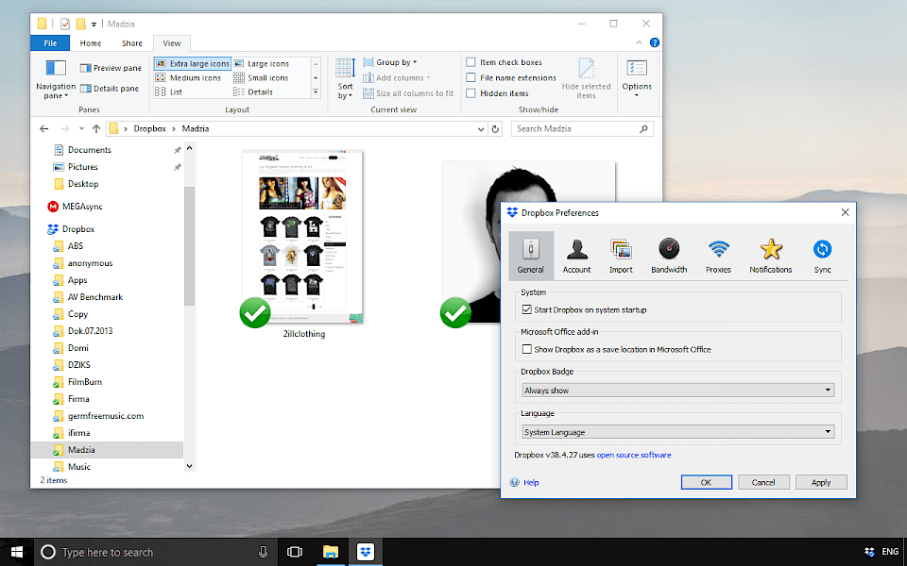Open Explorer help icon
907x566 pixels.
[x=654, y=42]
